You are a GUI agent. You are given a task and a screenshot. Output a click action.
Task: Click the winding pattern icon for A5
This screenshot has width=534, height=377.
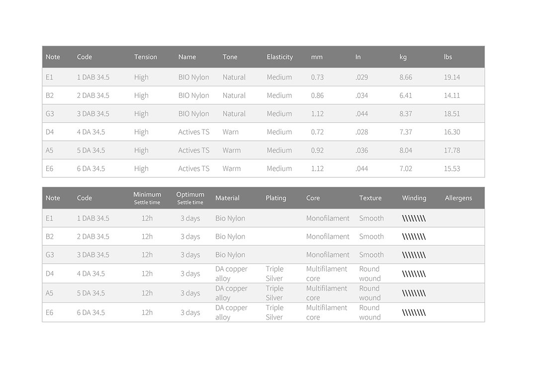coord(414,293)
